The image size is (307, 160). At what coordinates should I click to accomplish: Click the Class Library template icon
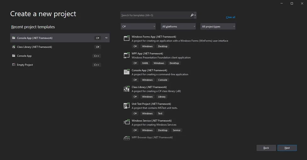(127, 89)
